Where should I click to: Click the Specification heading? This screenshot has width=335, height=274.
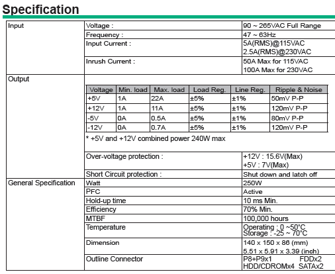pyautogui.click(x=40, y=9)
